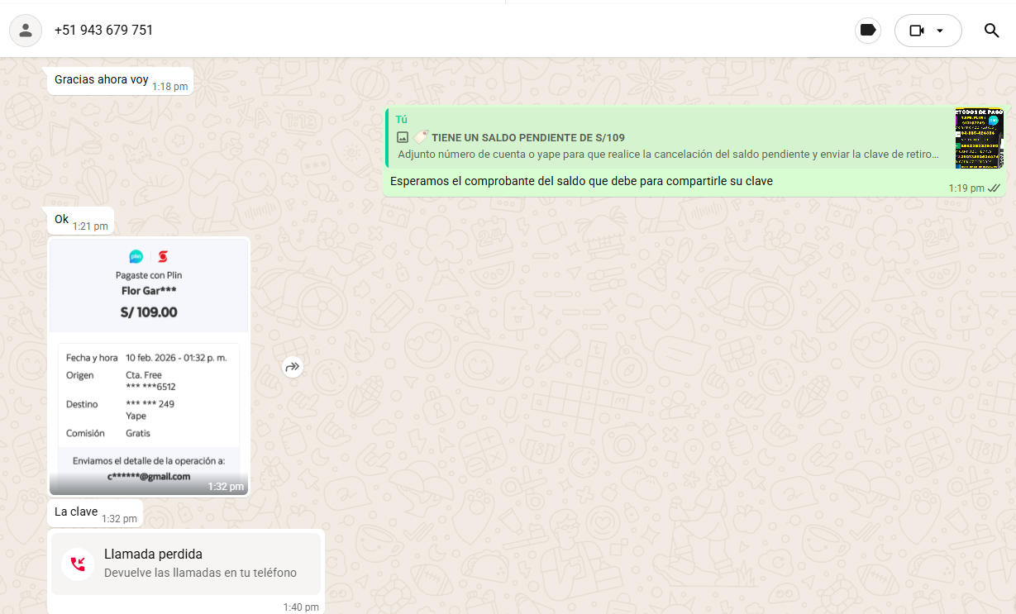Open the quoted payment methods thumbnail
This screenshot has width=1016, height=614.
[x=979, y=137]
